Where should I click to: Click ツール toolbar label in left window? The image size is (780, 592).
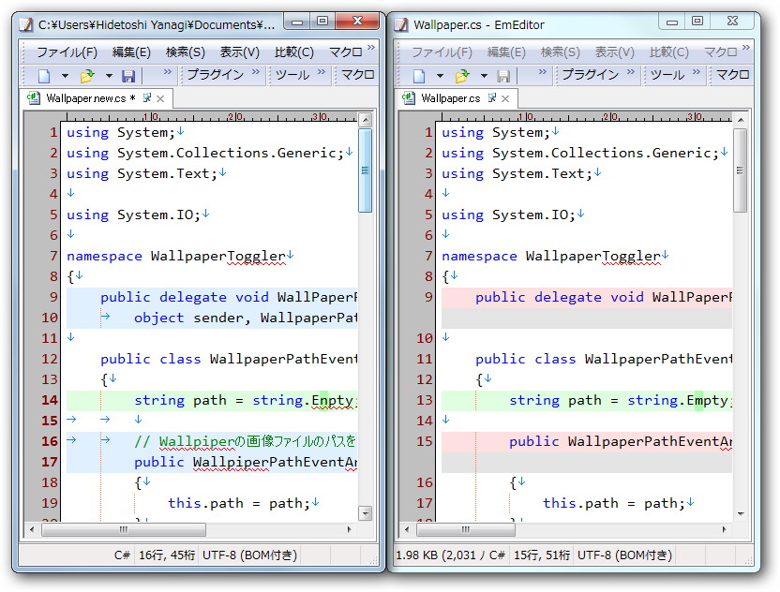(x=293, y=75)
